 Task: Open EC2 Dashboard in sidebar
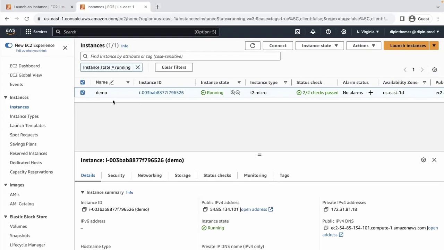click(x=25, y=66)
